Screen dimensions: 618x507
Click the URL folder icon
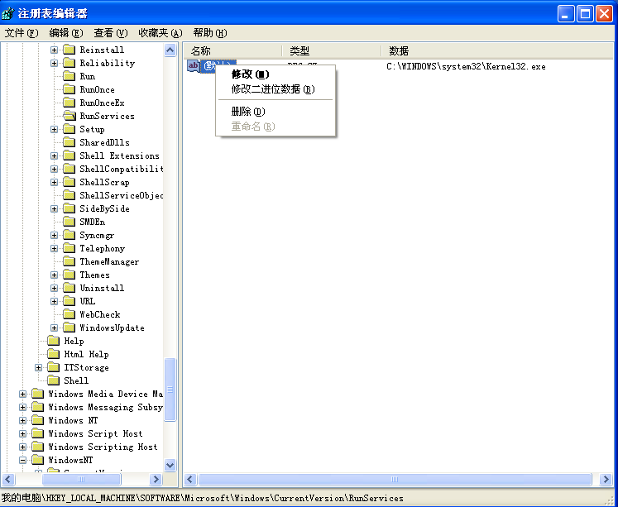pyautogui.click(x=69, y=301)
